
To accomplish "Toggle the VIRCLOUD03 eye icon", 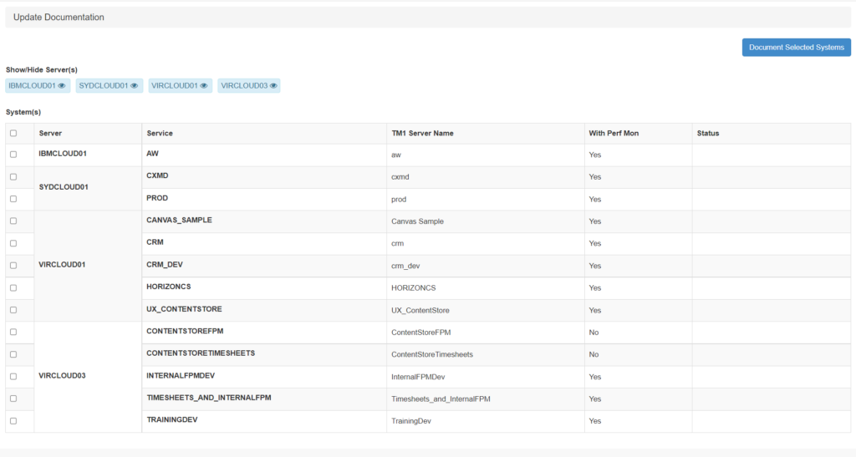I will 273,85.
